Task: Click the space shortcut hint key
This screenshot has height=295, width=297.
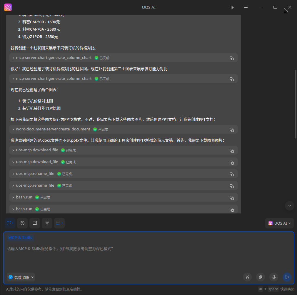Action: 273,289
